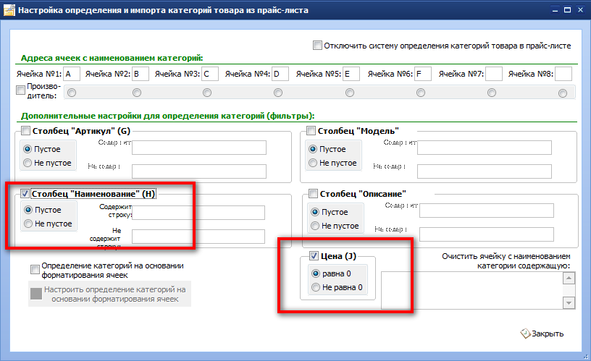Choose Пустое under Столбец Наименование
The height and width of the screenshot is (361, 591).
(x=28, y=210)
